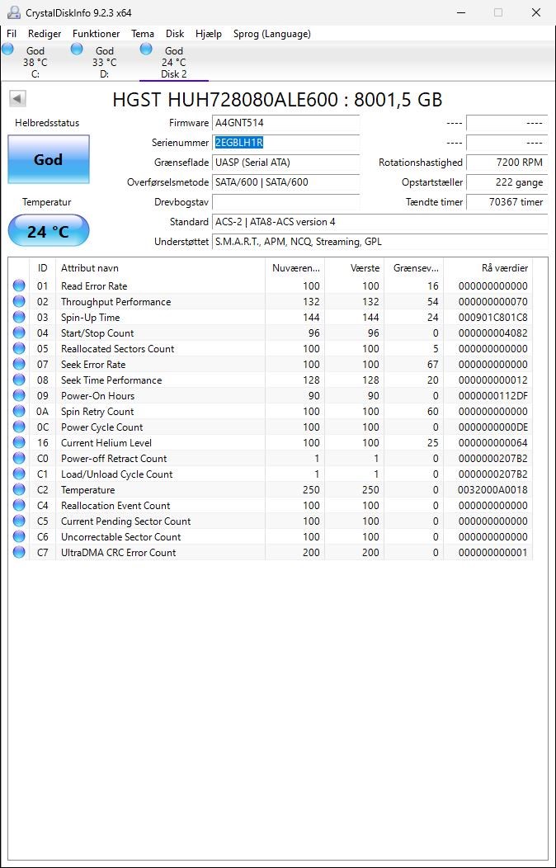
Task: Open the Hjælp menu
Action: click(x=209, y=34)
